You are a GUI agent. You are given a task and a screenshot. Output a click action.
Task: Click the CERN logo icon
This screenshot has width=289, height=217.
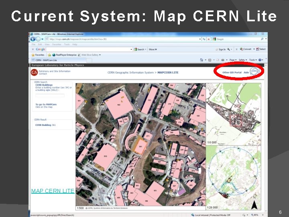click(254, 72)
